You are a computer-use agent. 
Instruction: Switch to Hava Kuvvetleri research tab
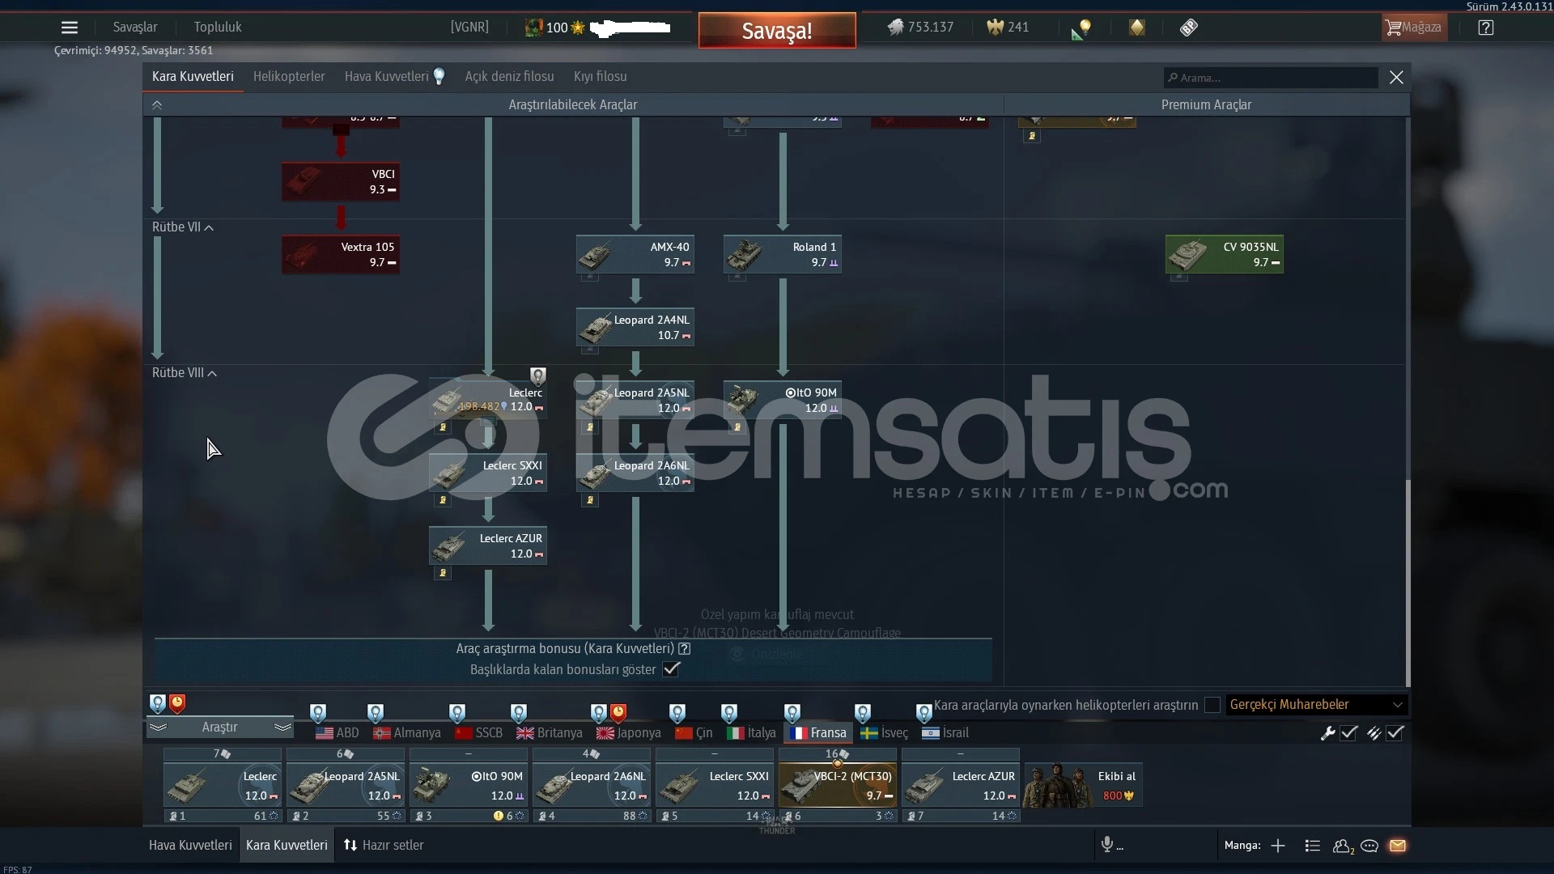point(394,77)
